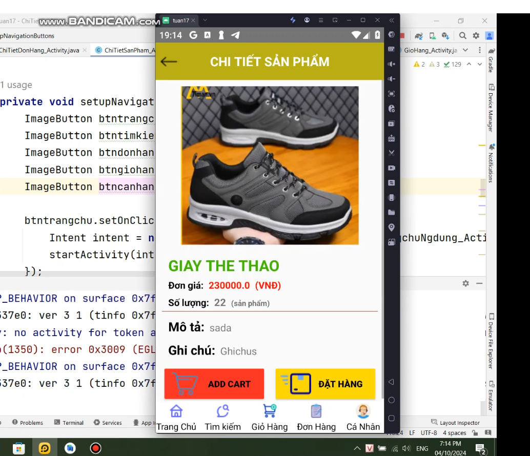
Task: Open Microsoft Store from taskbar
Action: click(x=18, y=448)
